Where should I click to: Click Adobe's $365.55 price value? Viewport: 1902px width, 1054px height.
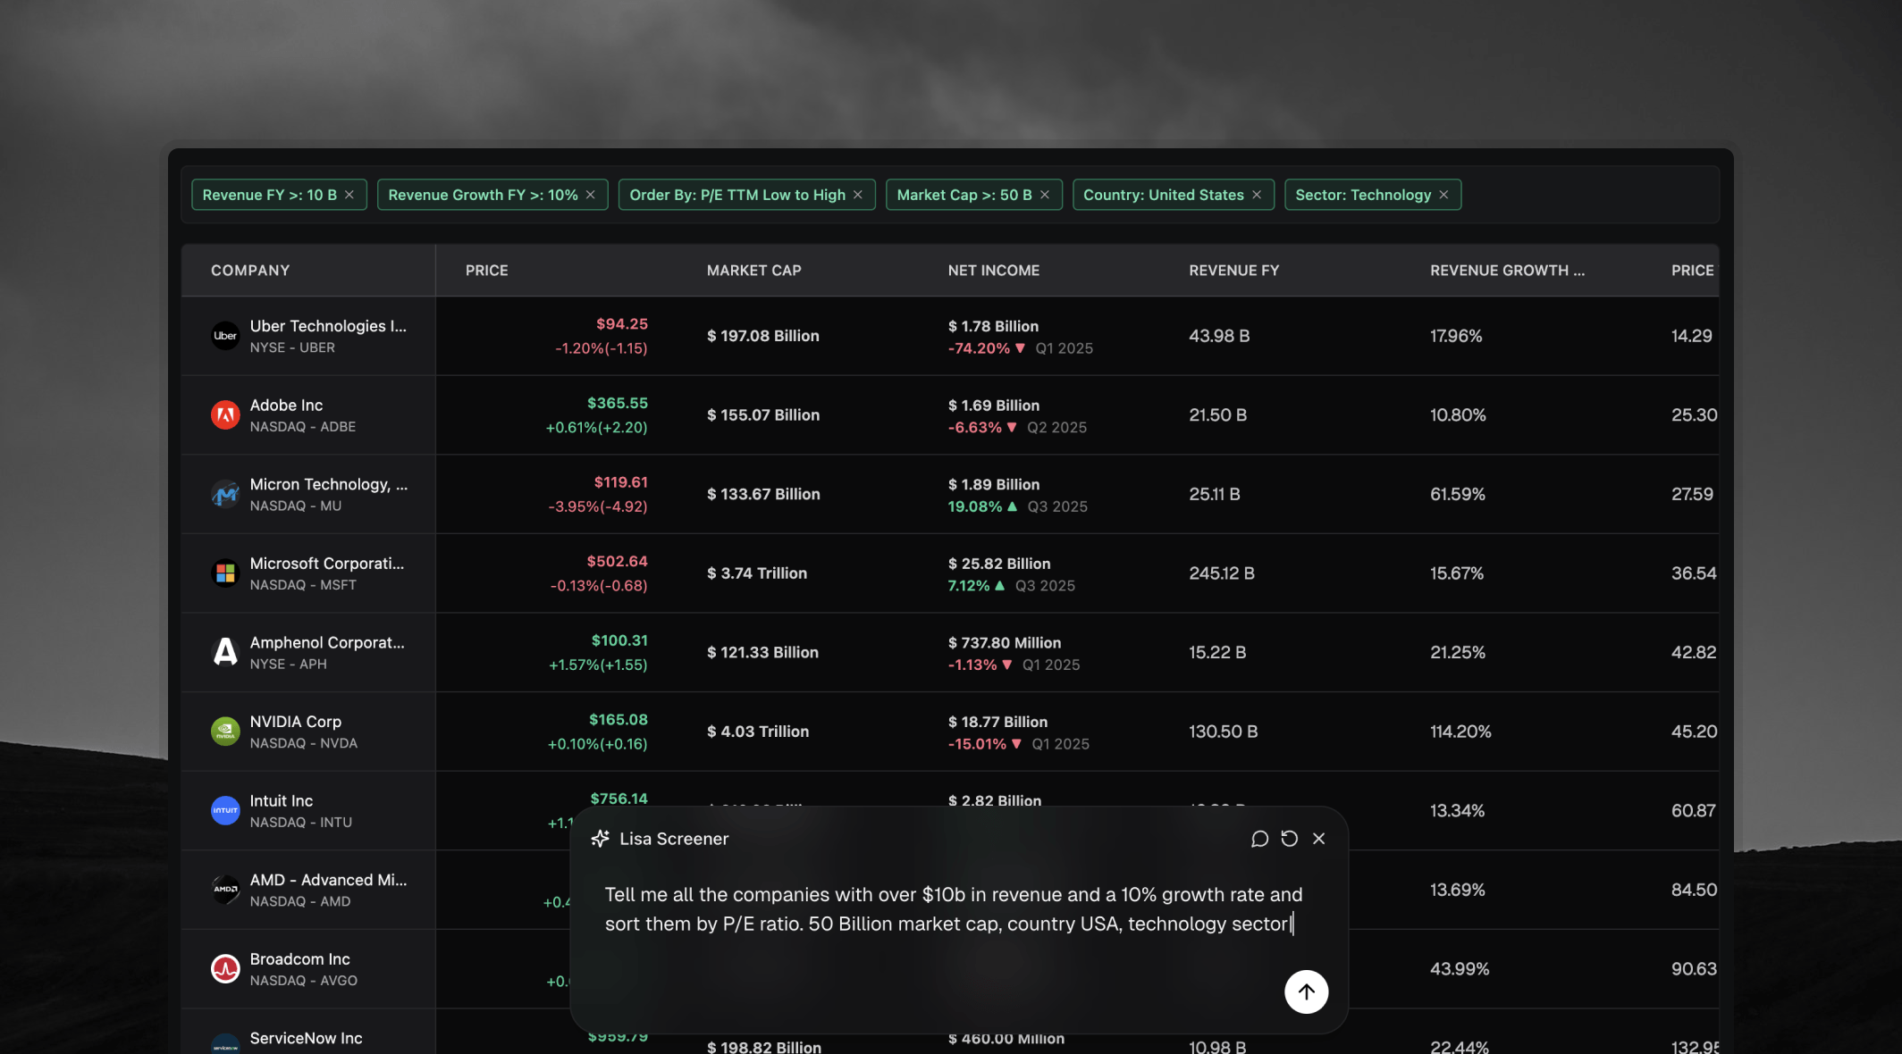[617, 403]
